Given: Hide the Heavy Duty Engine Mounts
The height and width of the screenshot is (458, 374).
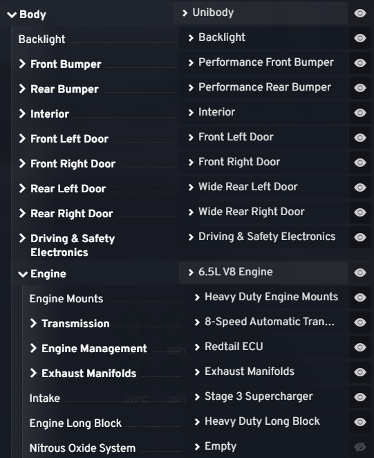Looking at the screenshot, I should pyautogui.click(x=360, y=297).
